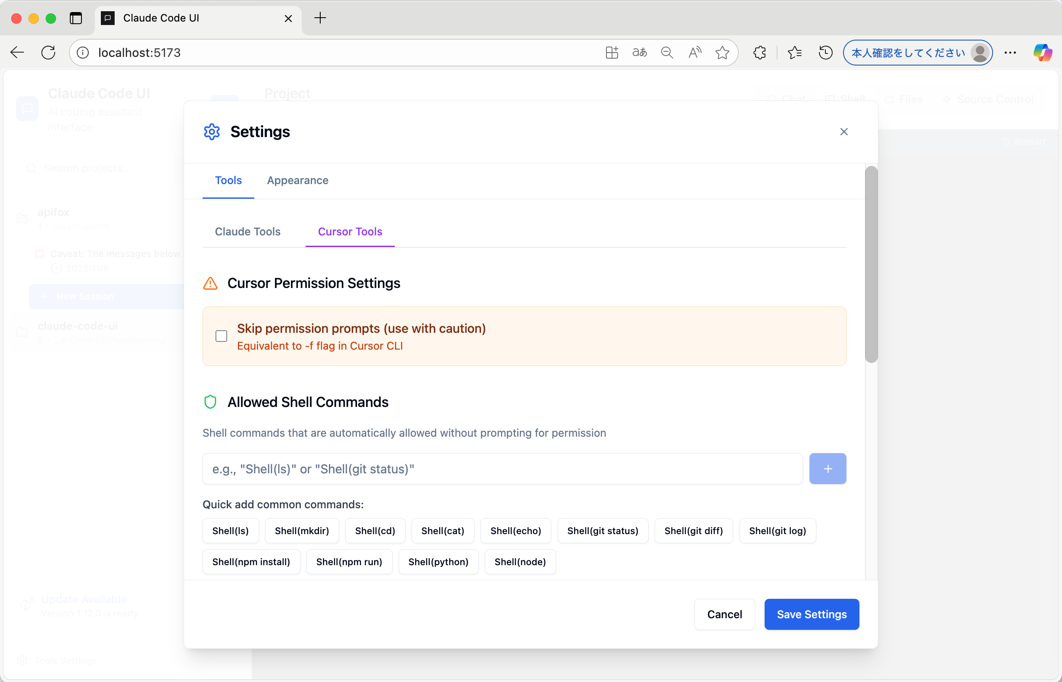
Task: Focus the allowed shell command input field
Action: click(x=502, y=469)
